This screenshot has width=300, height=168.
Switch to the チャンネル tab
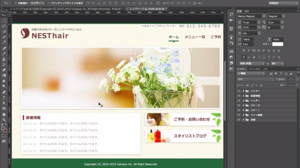click(254, 69)
